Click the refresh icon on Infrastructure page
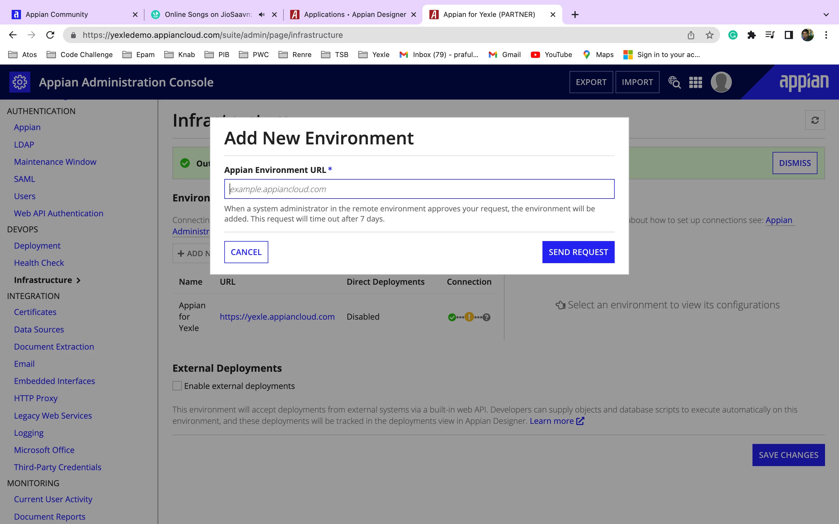The width and height of the screenshot is (839, 524). (x=815, y=120)
